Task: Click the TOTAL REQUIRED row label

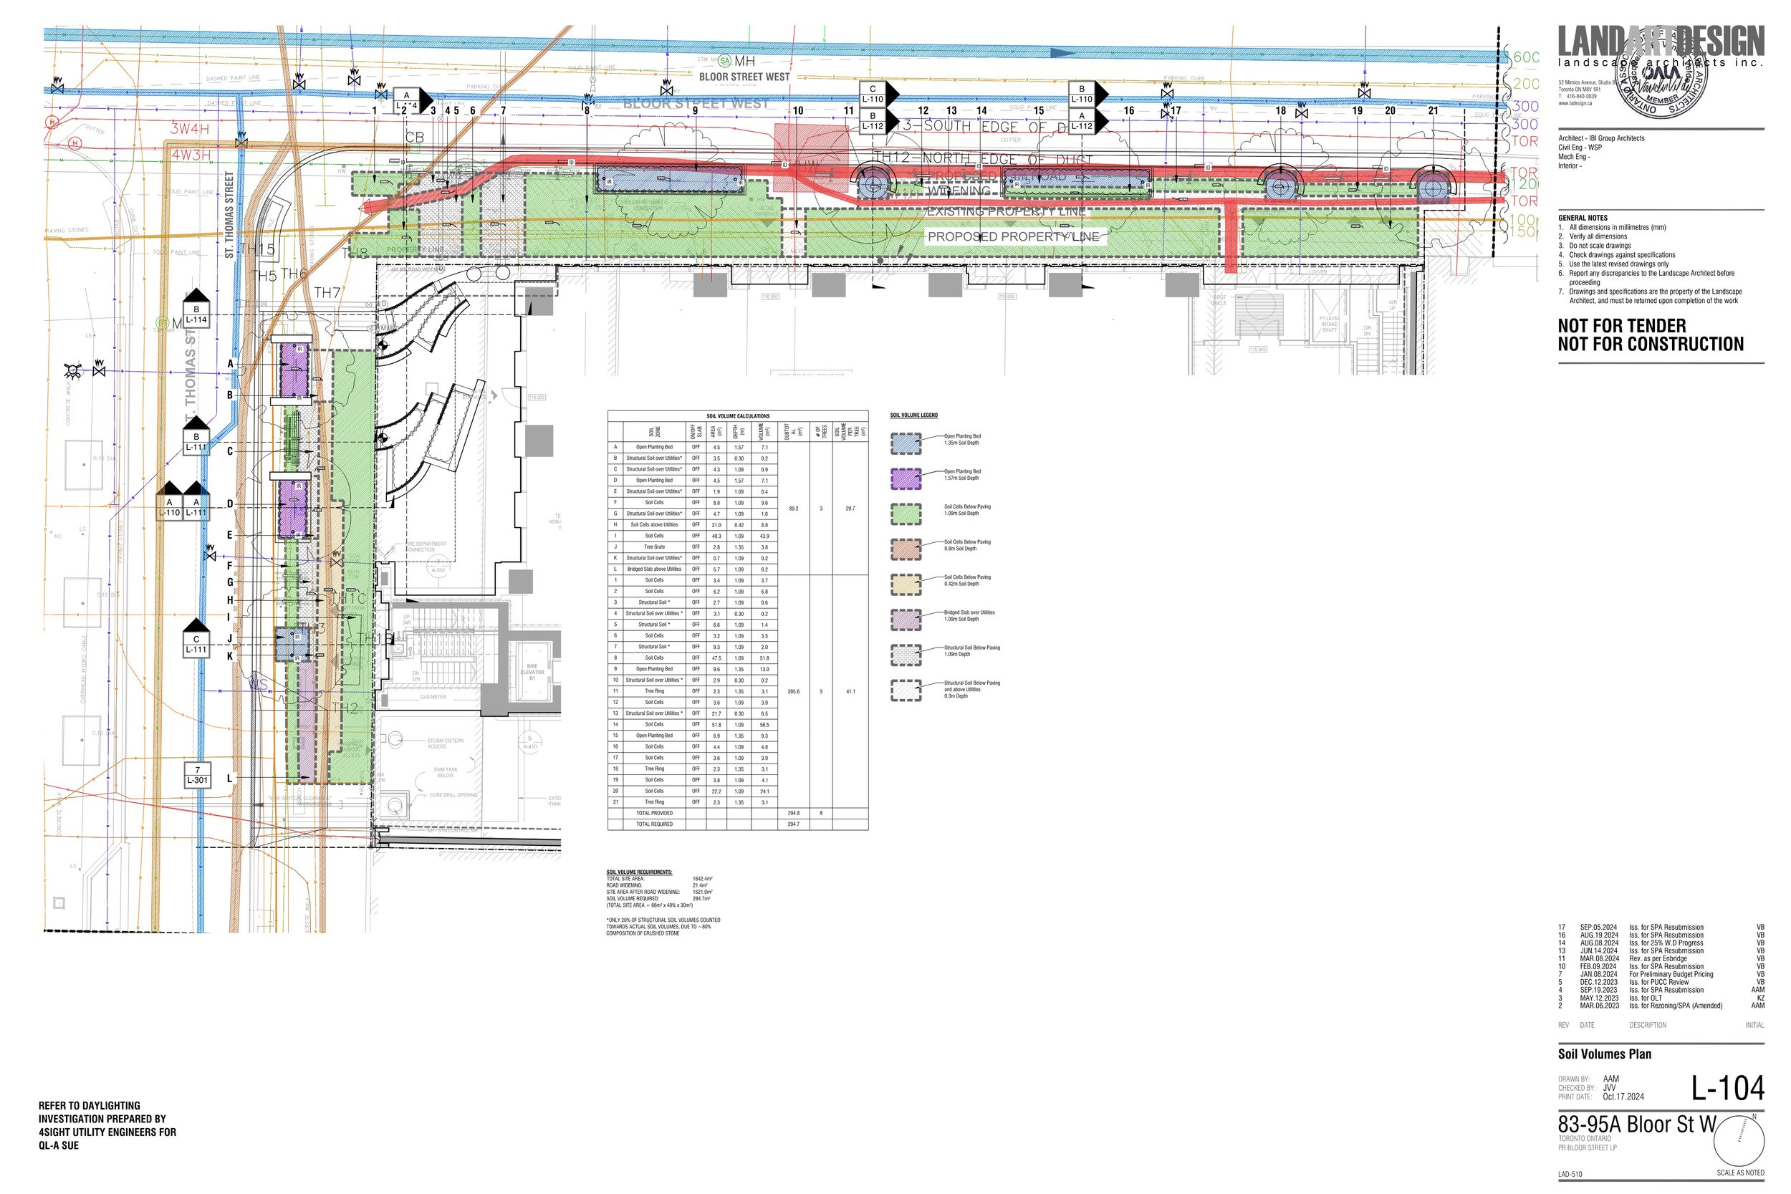Action: (x=654, y=824)
